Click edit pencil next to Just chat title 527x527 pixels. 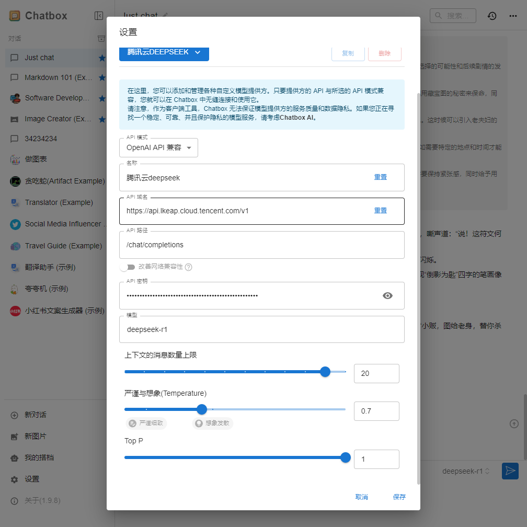(x=165, y=15)
